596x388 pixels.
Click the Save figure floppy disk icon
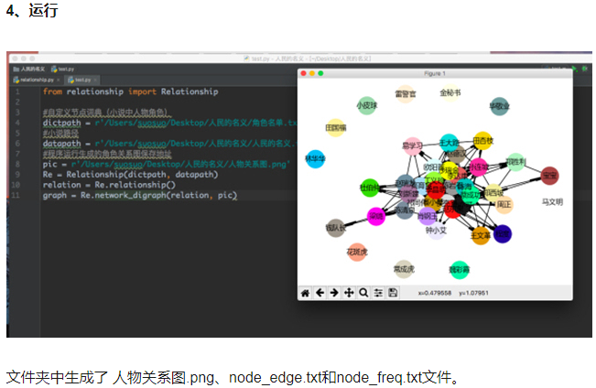click(393, 293)
